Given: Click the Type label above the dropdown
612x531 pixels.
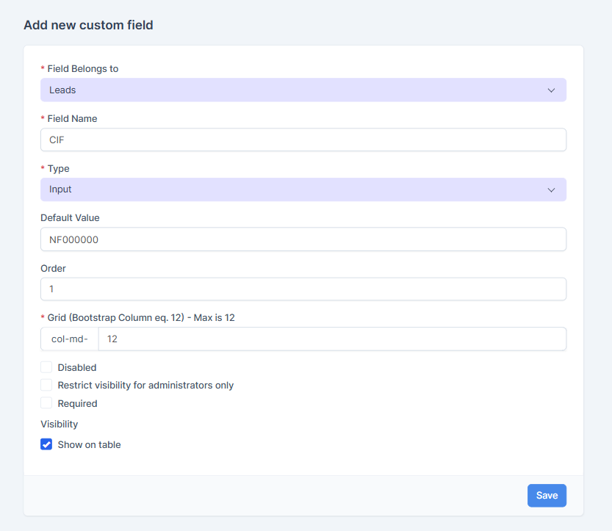Looking at the screenshot, I should pos(58,168).
